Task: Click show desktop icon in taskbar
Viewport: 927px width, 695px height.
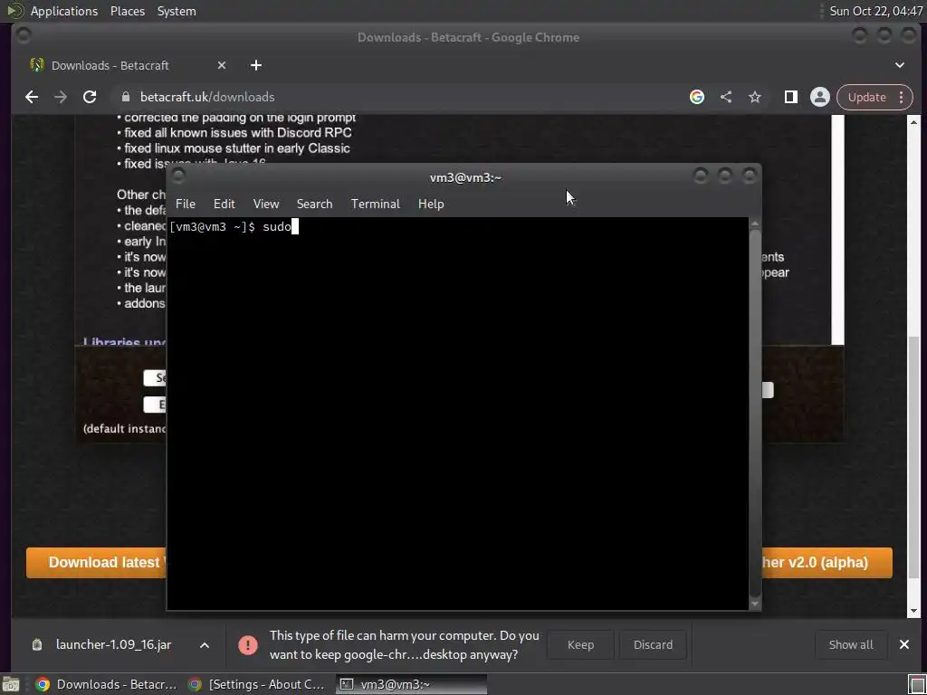Action: [11, 684]
